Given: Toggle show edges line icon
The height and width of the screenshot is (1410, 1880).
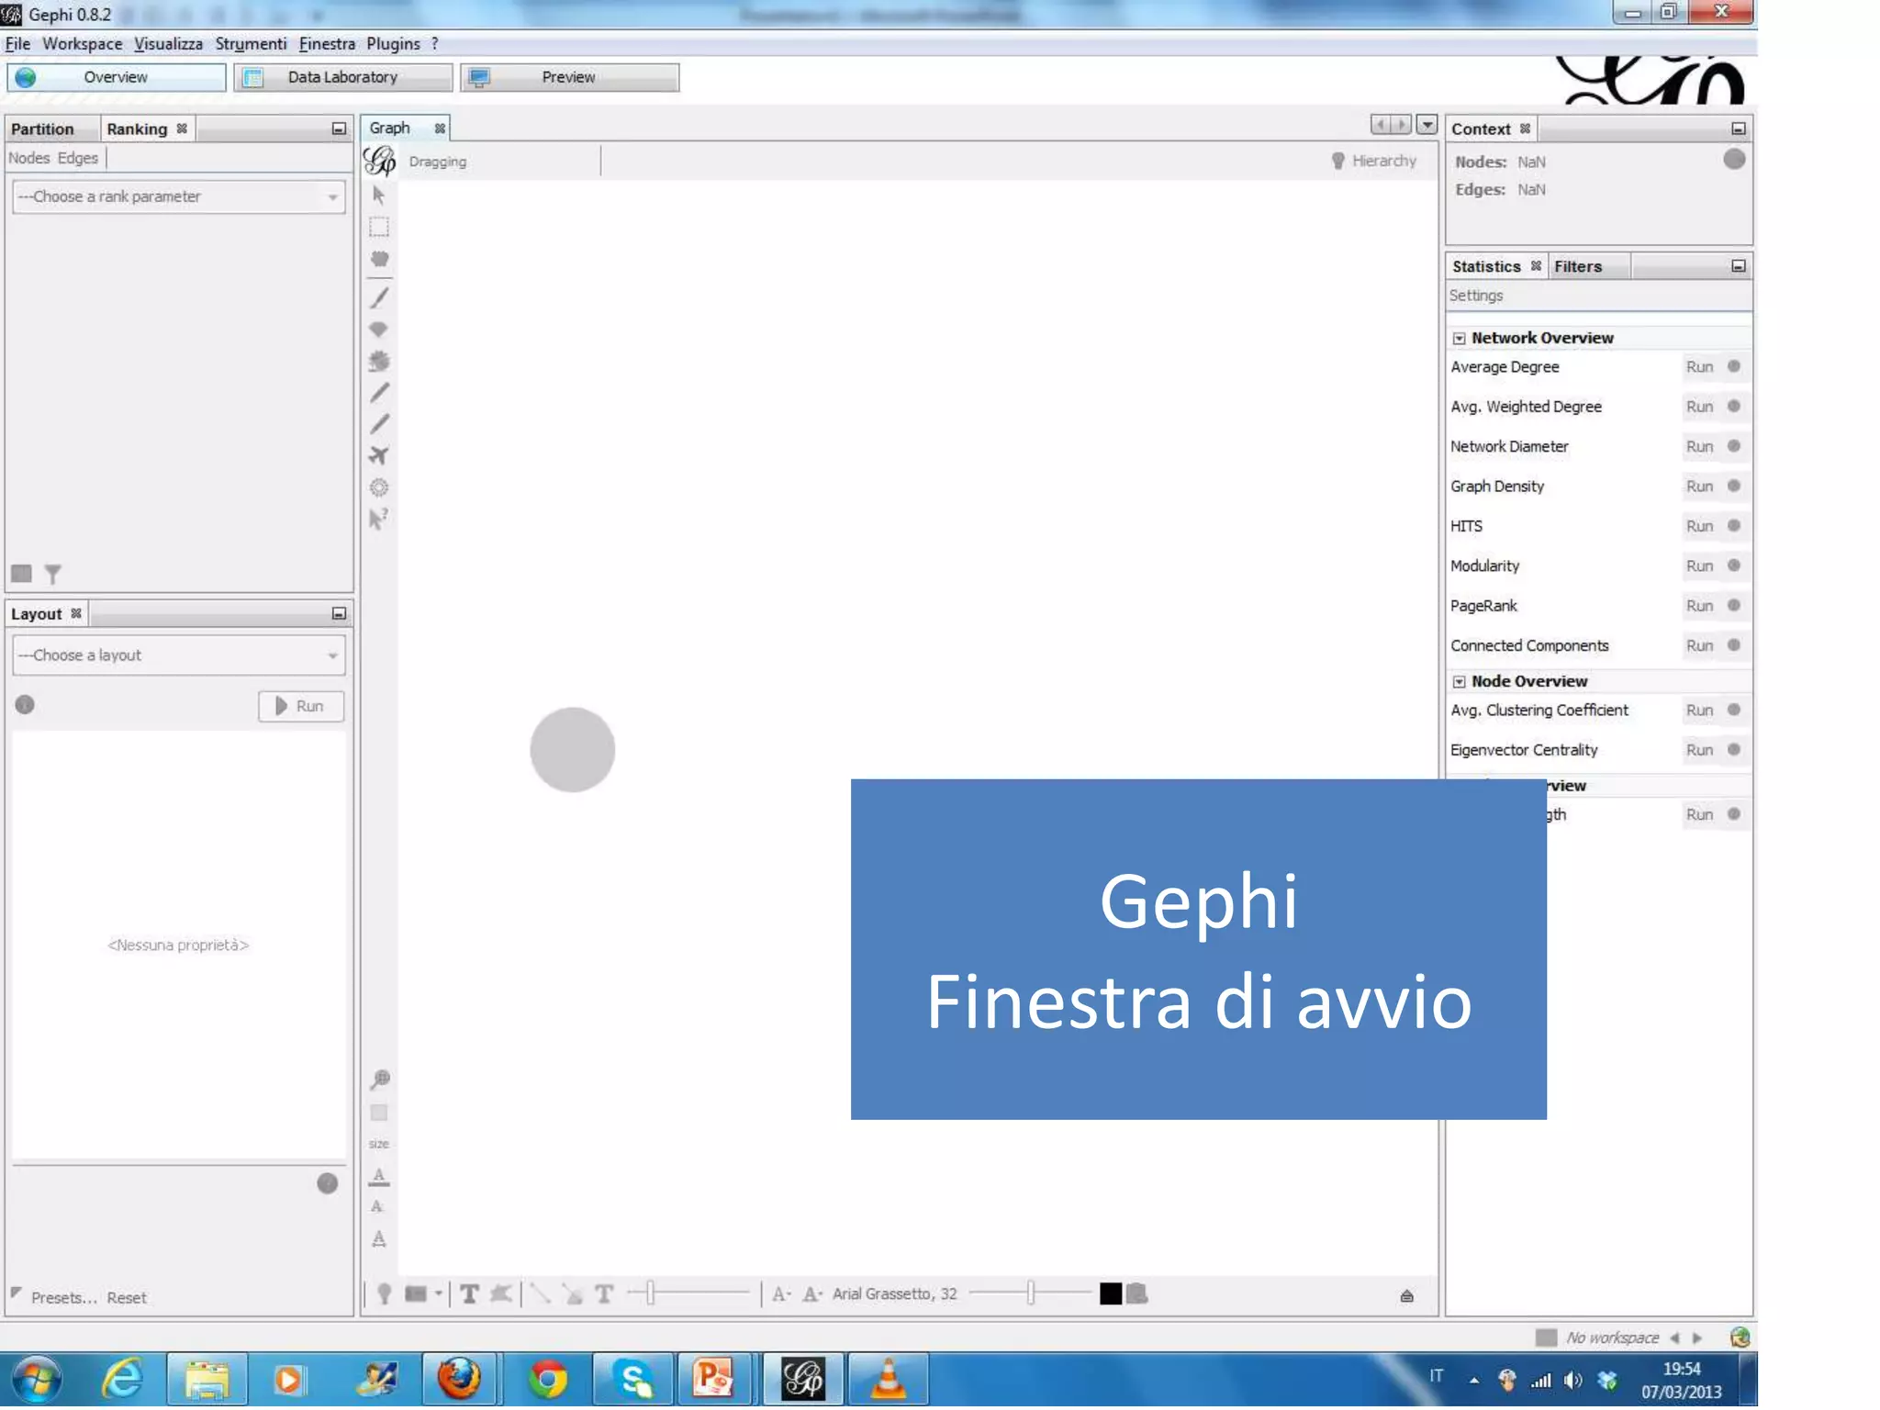Looking at the screenshot, I should (x=540, y=1294).
